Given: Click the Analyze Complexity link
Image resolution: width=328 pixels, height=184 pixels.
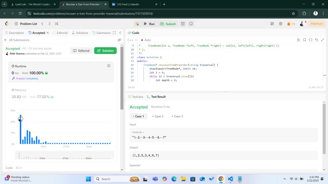Looking at the screenshot, I should pos(27,78).
